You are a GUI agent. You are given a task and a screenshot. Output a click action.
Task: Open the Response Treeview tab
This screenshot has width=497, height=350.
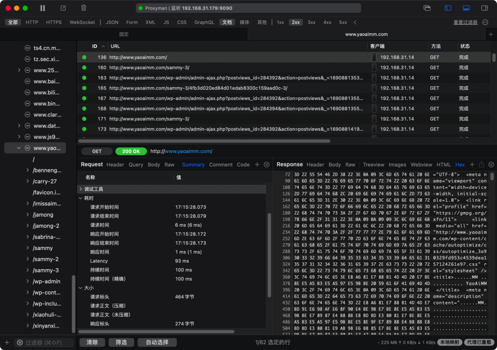coord(374,165)
